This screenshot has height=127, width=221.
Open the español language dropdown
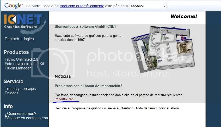(148, 6)
